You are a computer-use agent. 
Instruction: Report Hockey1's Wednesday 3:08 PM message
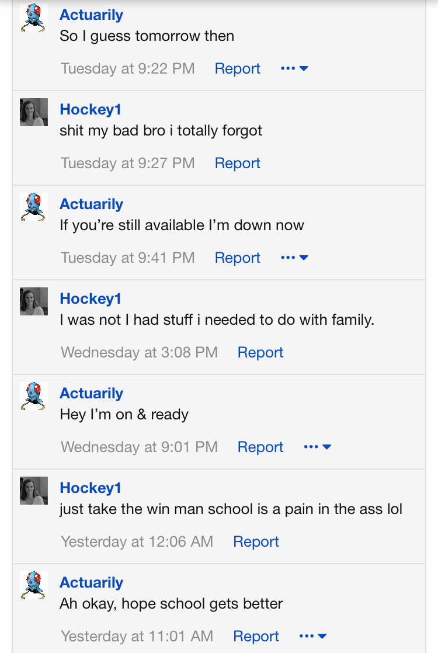click(260, 352)
